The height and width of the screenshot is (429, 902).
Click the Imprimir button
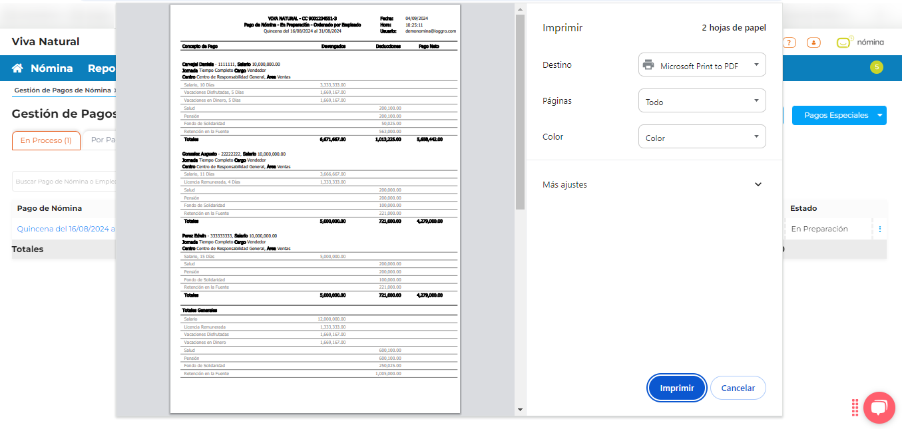676,388
